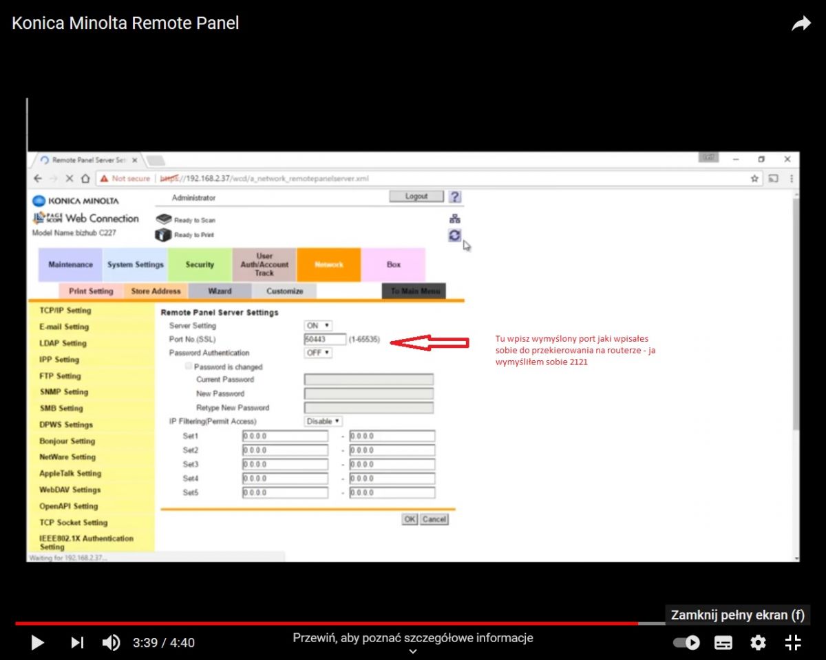Open IP Filtering Disable dropdown
826x660 pixels.
[324, 421]
